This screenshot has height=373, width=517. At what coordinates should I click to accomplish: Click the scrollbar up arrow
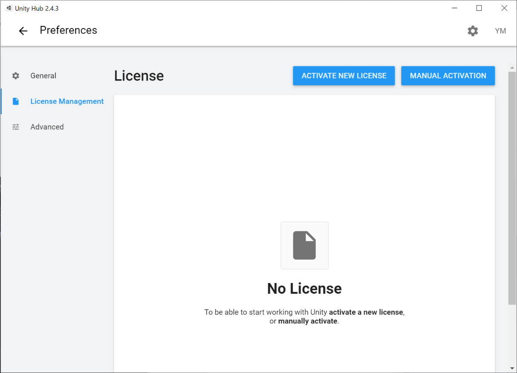[x=512, y=68]
